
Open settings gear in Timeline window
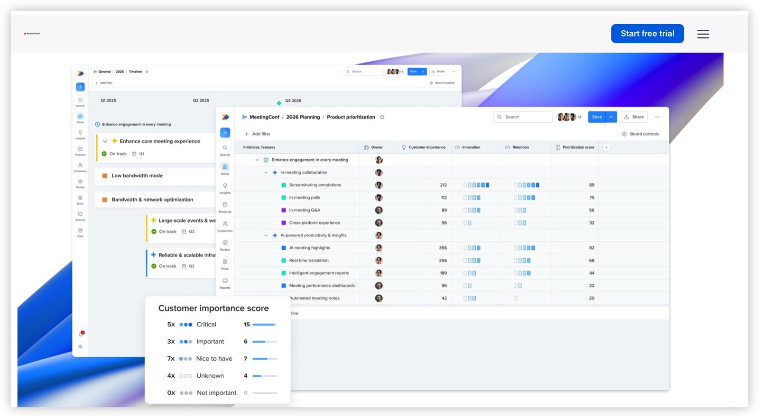(x=80, y=346)
